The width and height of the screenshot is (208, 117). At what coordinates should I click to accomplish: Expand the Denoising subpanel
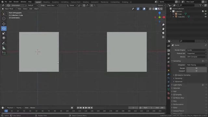tap(178, 78)
